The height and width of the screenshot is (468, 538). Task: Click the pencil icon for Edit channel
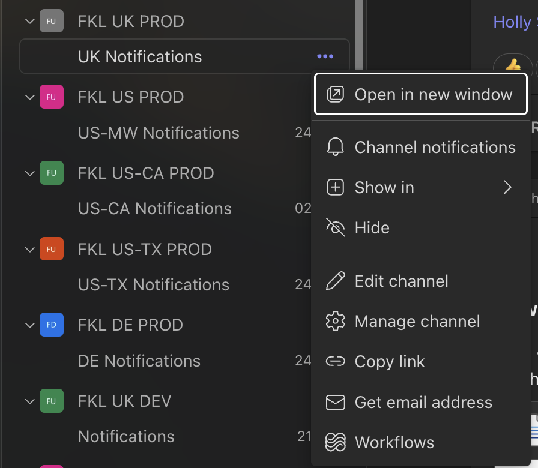tap(335, 281)
